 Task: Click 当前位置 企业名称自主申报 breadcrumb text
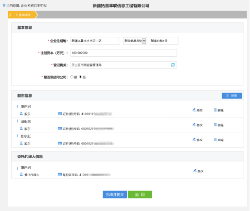point(26,5)
